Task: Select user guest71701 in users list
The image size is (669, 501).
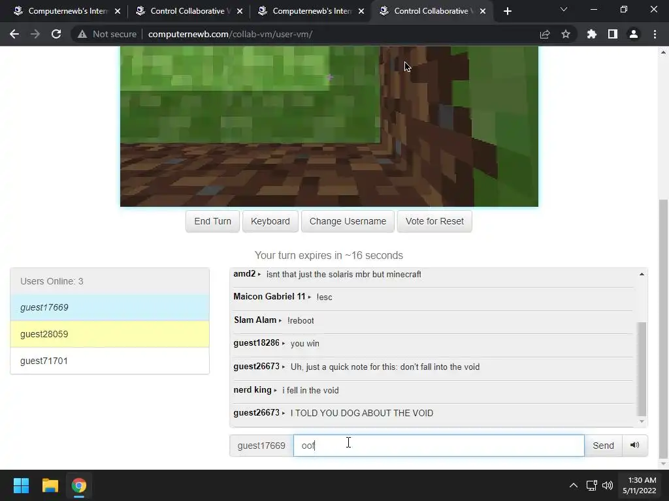Action: [x=110, y=361]
